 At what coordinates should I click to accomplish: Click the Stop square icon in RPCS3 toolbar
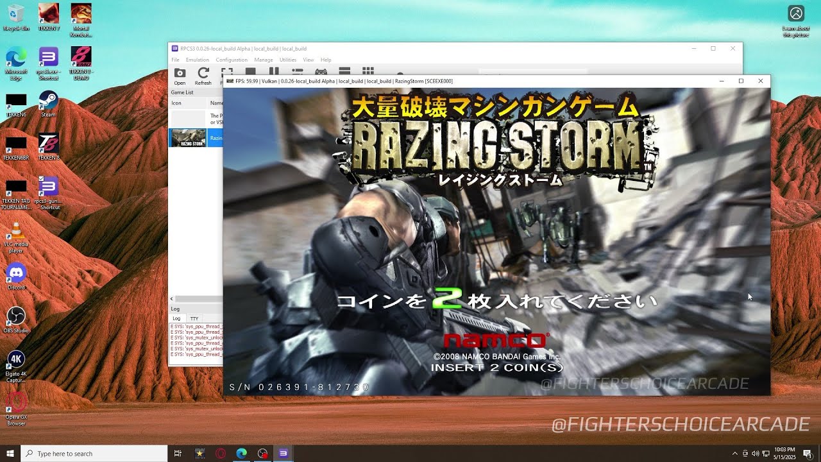coord(250,72)
